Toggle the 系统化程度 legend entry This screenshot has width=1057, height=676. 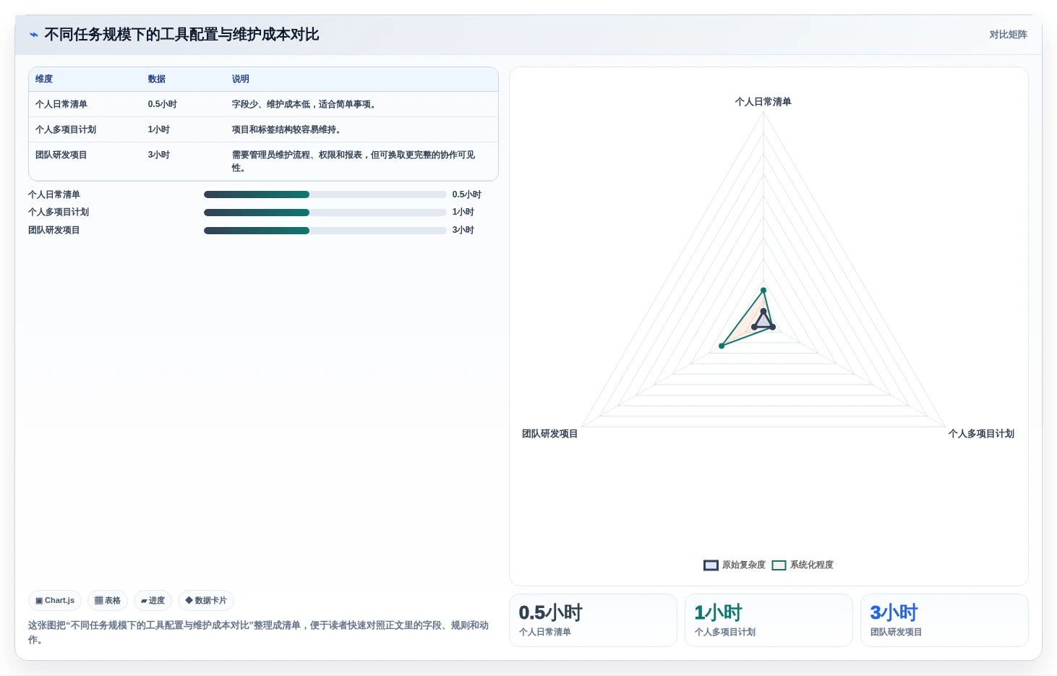(x=803, y=565)
